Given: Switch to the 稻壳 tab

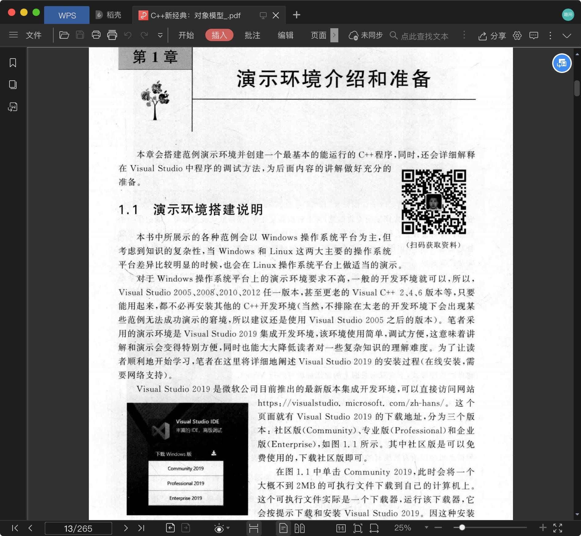Looking at the screenshot, I should click(x=109, y=15).
